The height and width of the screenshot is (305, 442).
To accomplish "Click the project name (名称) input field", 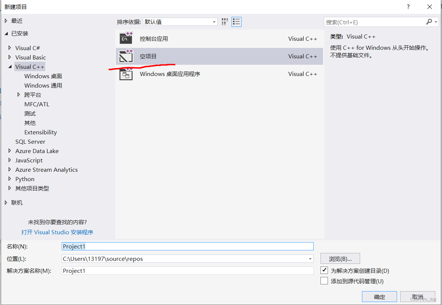I will (187, 246).
